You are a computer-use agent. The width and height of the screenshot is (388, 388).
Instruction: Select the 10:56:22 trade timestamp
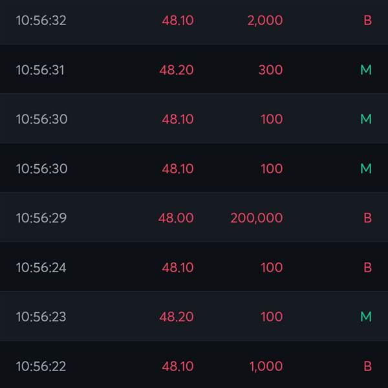coord(41,366)
